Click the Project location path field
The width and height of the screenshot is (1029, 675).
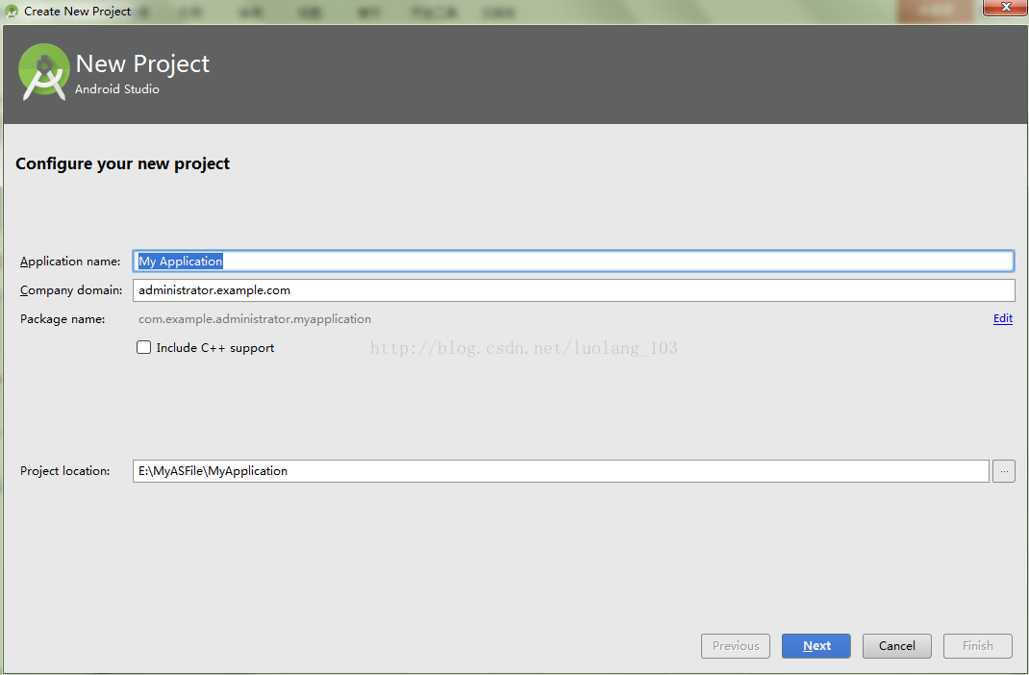click(x=561, y=471)
